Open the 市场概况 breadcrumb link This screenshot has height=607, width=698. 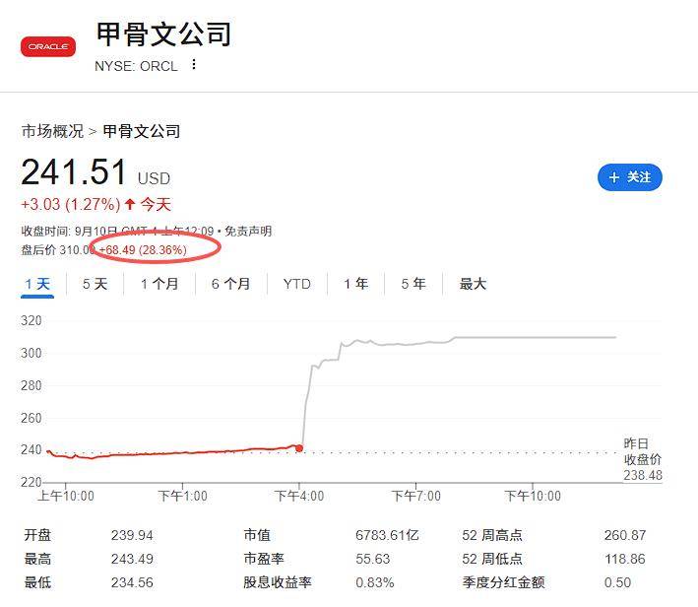(52, 131)
